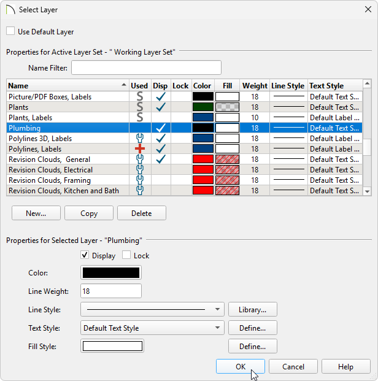Click the green color swatch in Plants row
The image size is (378, 381).
click(203, 107)
